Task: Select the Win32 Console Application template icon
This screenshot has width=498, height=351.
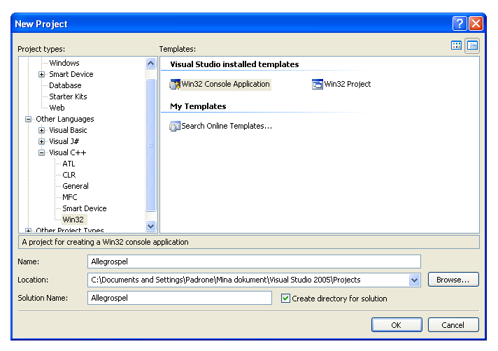Action: tap(175, 84)
